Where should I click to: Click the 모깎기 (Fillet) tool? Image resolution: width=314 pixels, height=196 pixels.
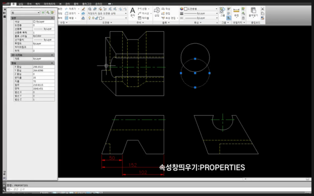pyautogui.click(x=70, y=13)
